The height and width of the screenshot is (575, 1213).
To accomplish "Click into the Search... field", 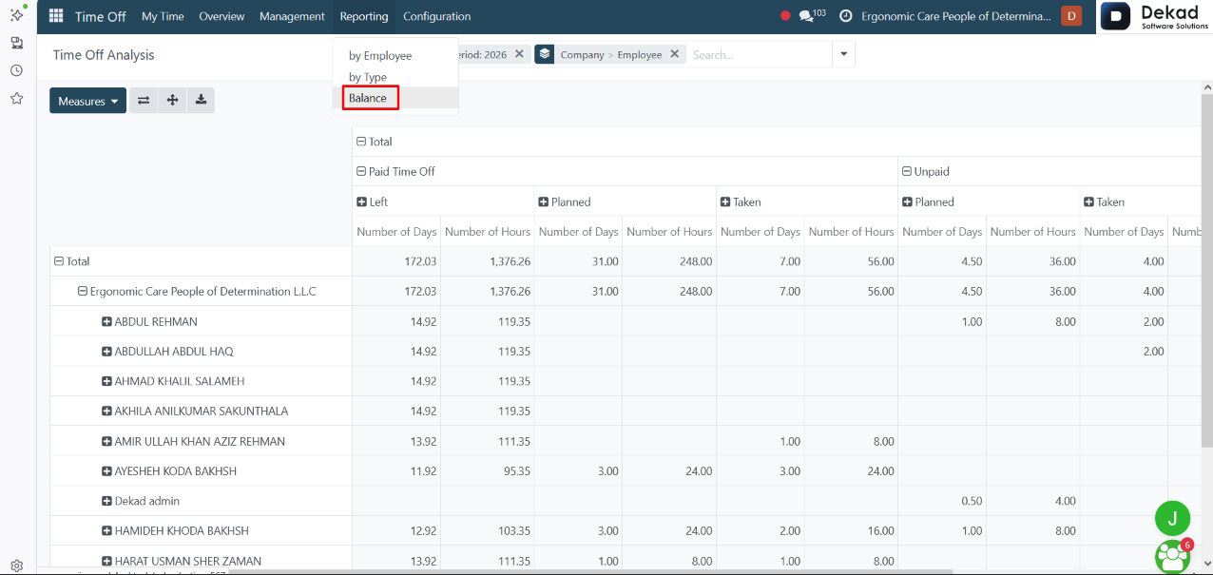I will point(760,55).
